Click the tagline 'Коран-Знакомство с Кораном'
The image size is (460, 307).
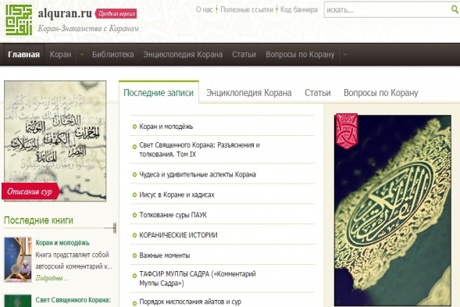click(88, 28)
